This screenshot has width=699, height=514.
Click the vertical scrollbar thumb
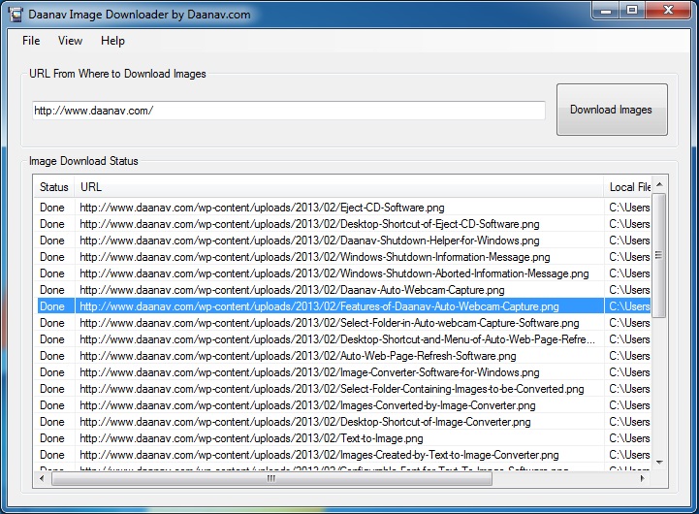659,255
